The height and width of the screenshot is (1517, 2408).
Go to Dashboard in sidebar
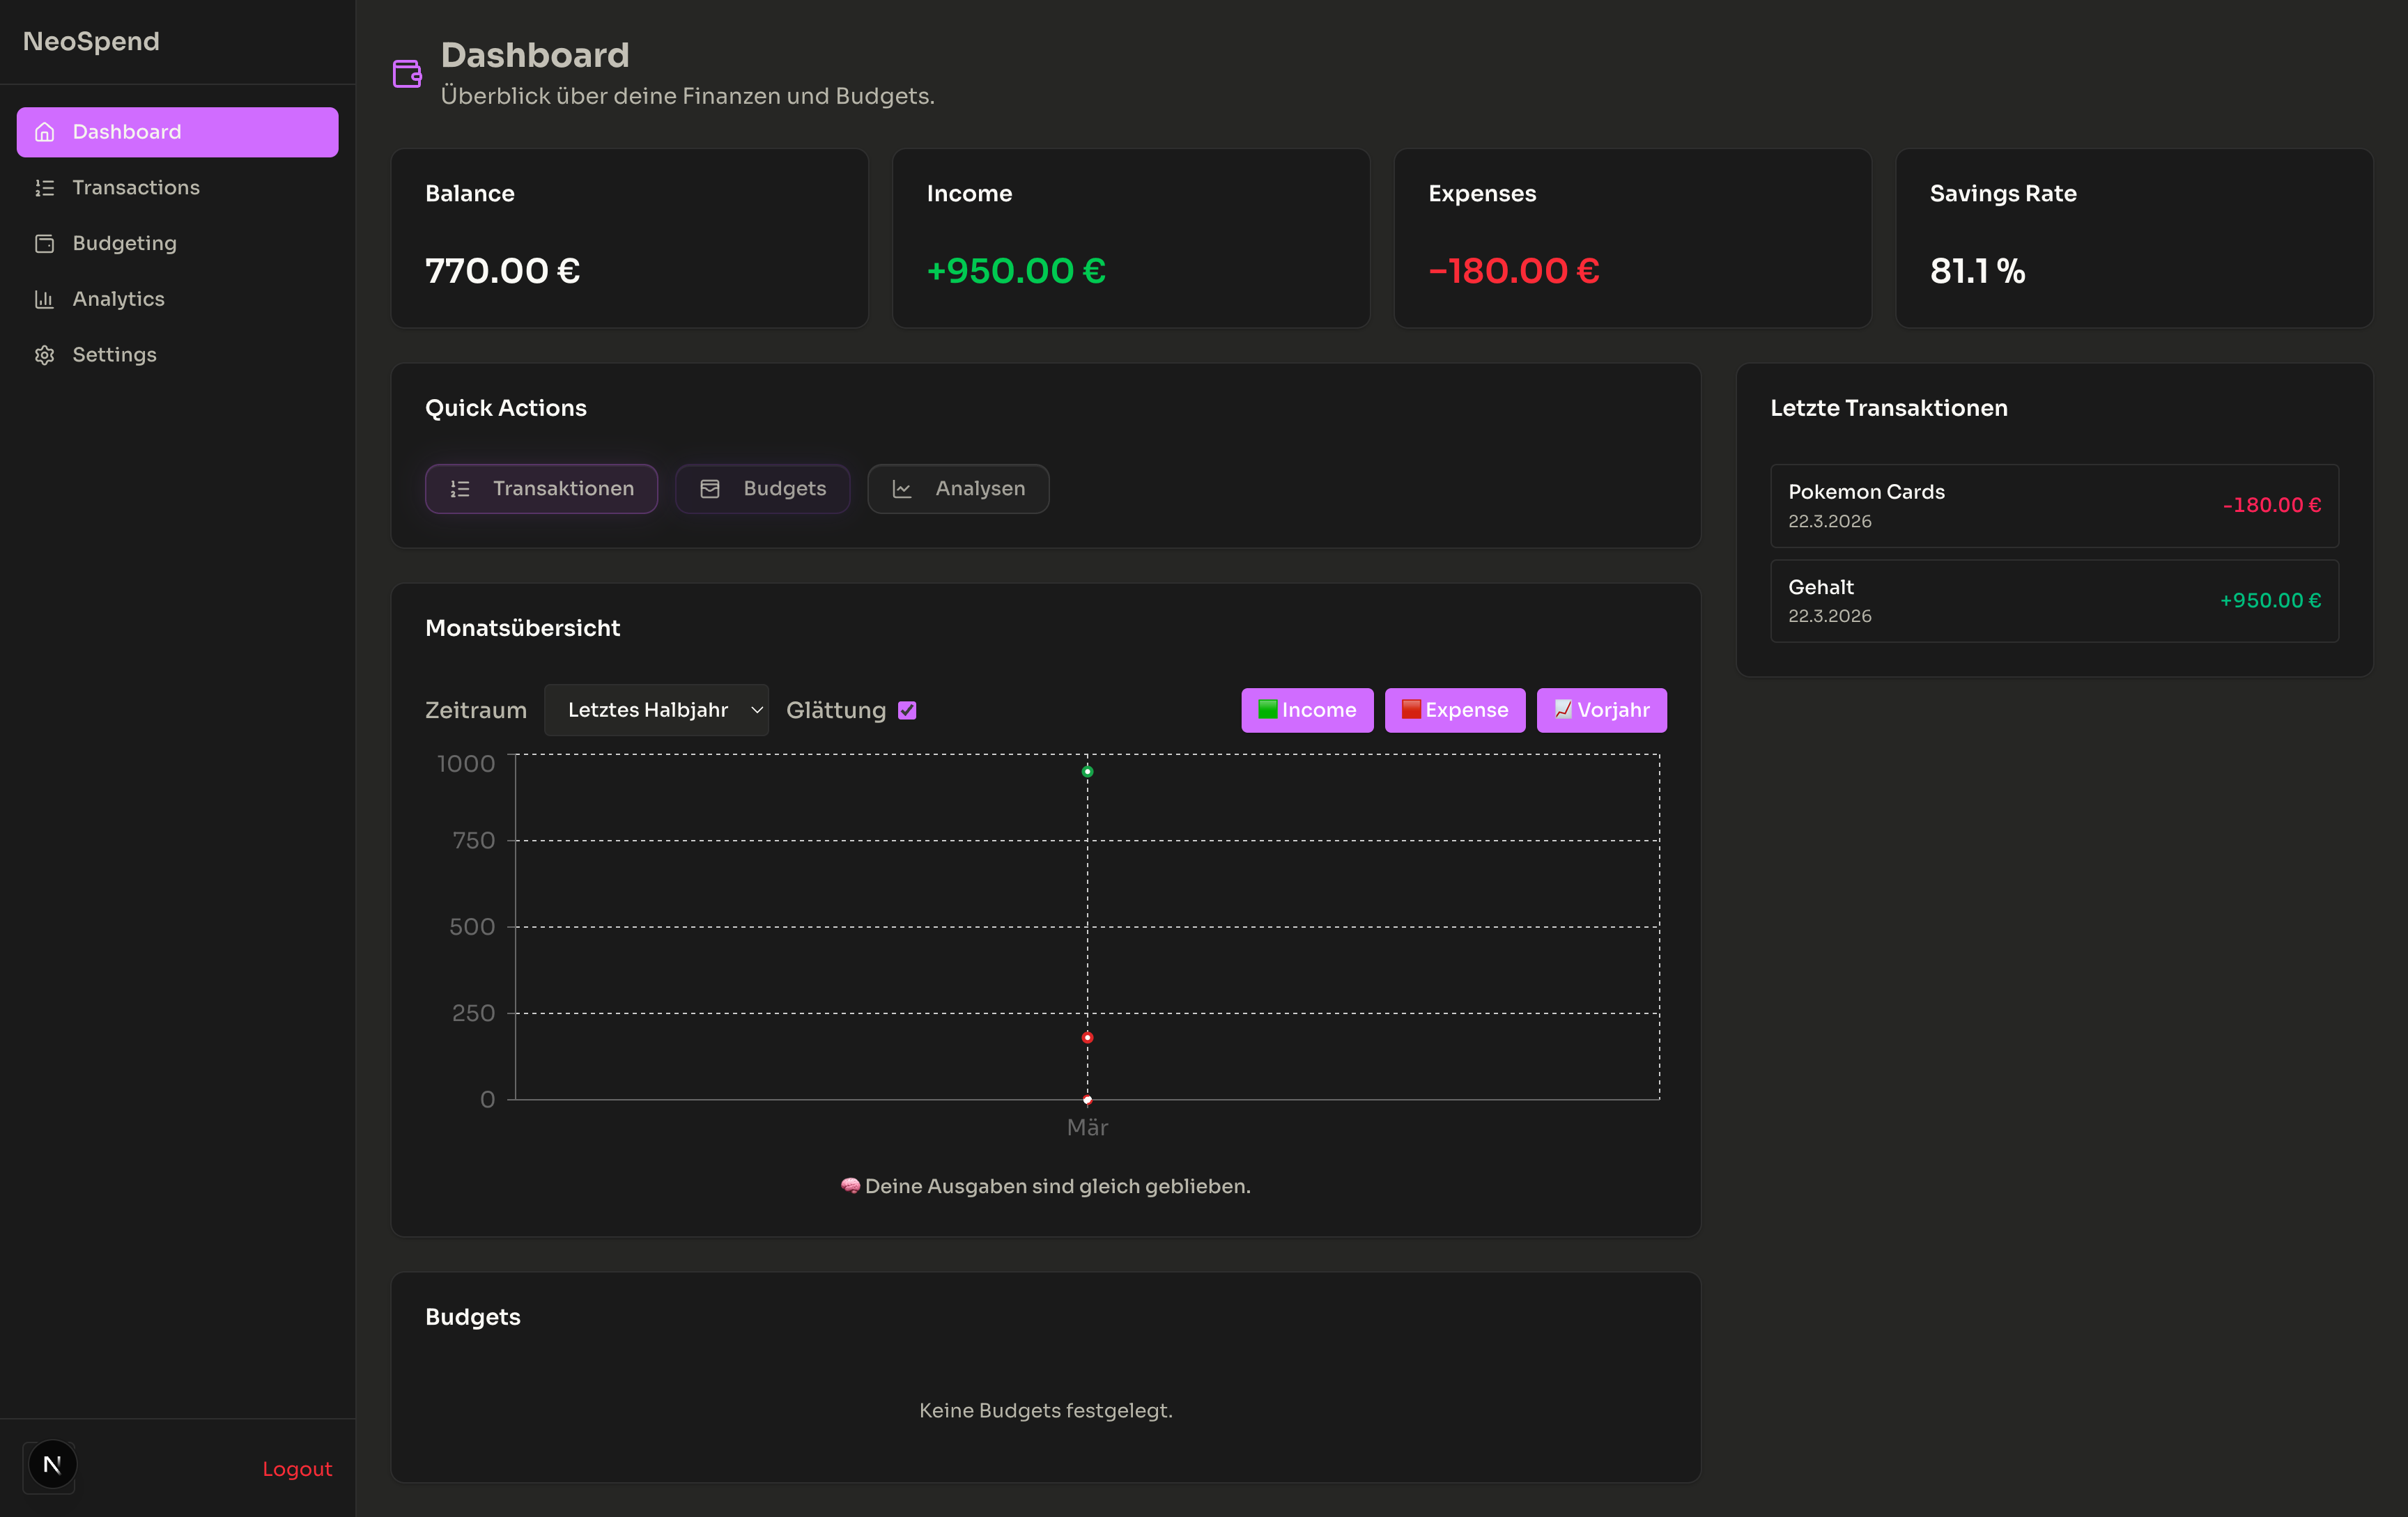177,132
